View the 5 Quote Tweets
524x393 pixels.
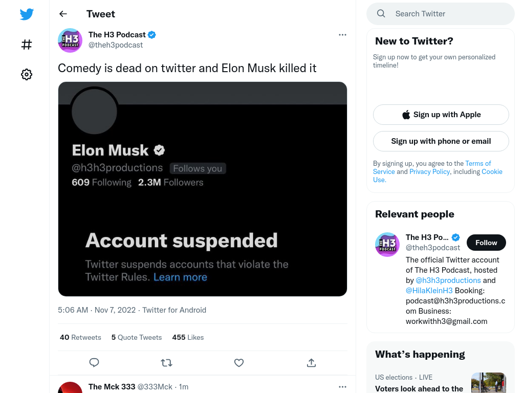(x=137, y=337)
